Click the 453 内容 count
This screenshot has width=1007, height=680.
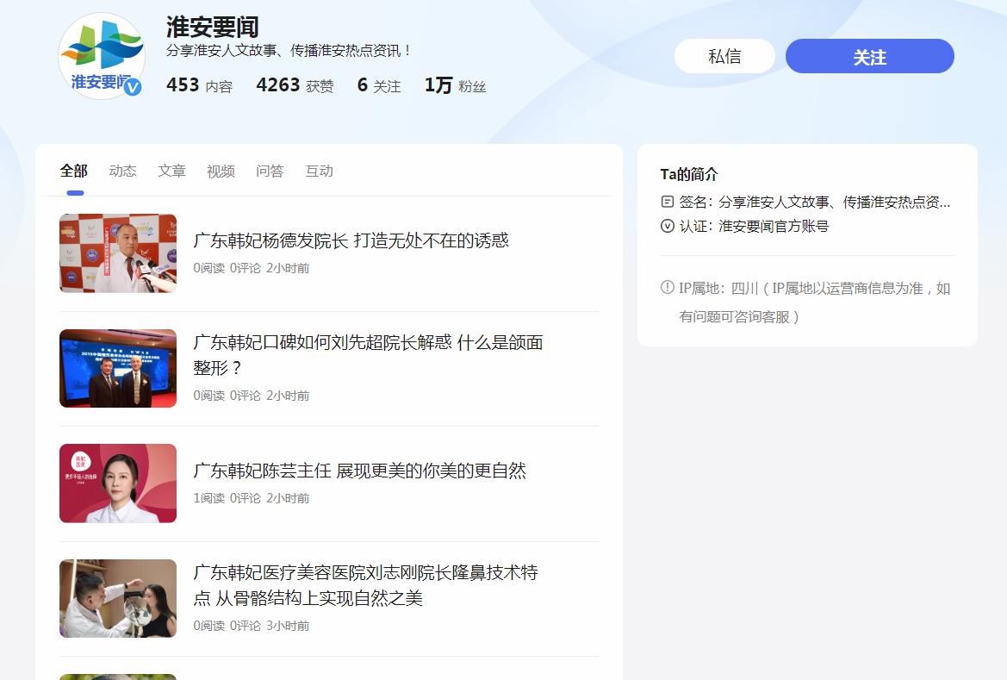[199, 85]
